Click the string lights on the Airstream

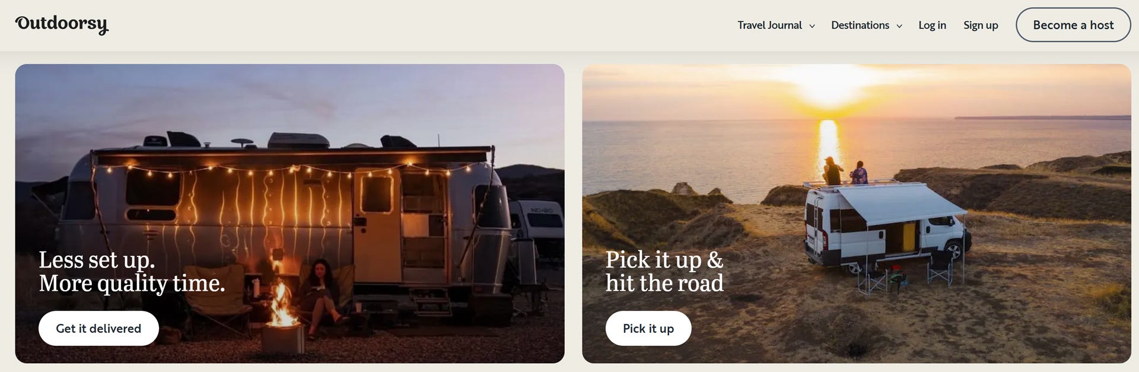point(285,171)
